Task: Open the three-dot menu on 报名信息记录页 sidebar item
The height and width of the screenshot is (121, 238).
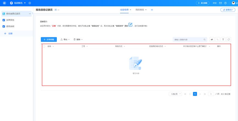Action: coord(30,14)
